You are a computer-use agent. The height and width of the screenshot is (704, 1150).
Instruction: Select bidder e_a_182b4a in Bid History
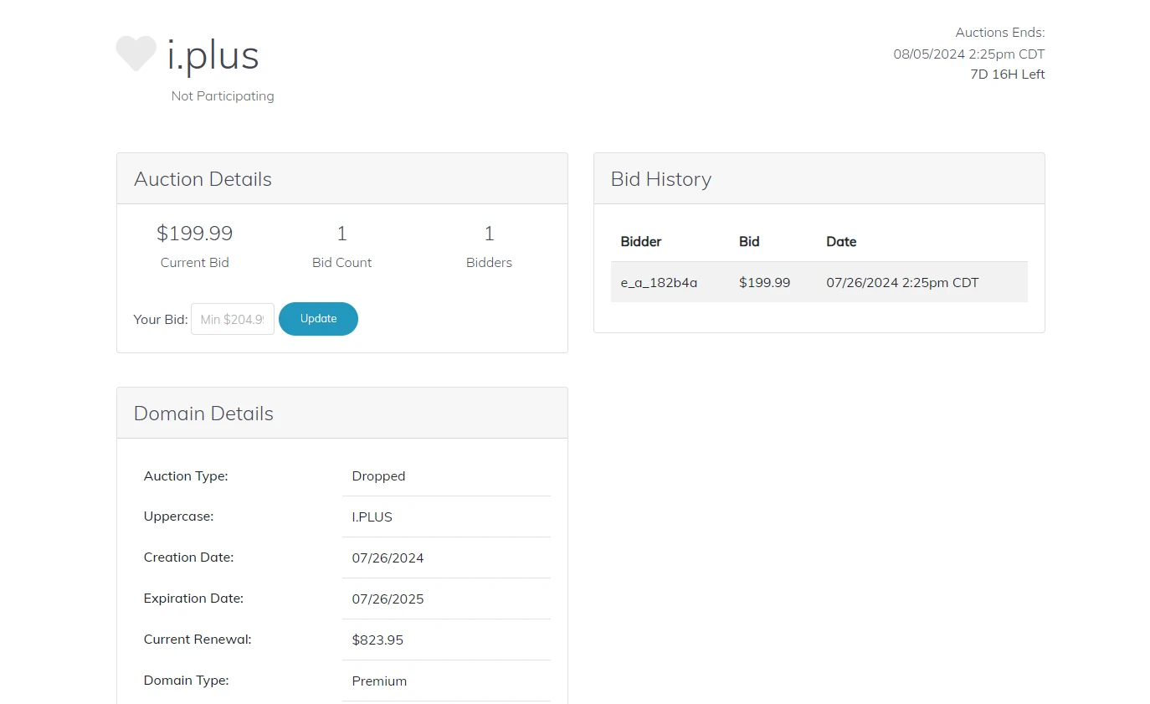[659, 283]
